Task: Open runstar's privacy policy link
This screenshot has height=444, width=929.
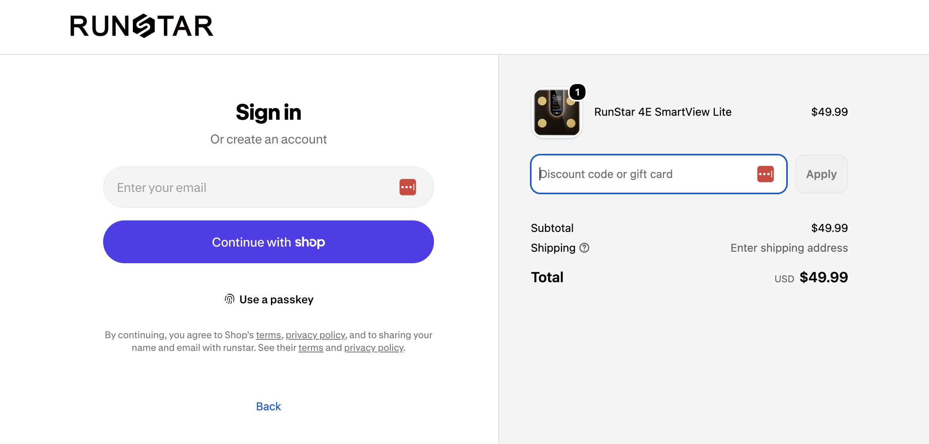Action: pyautogui.click(x=374, y=348)
